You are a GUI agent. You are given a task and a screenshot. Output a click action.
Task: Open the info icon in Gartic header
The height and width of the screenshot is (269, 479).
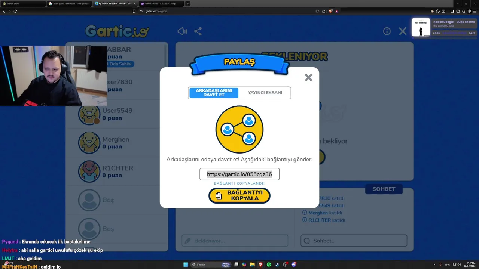(x=387, y=31)
